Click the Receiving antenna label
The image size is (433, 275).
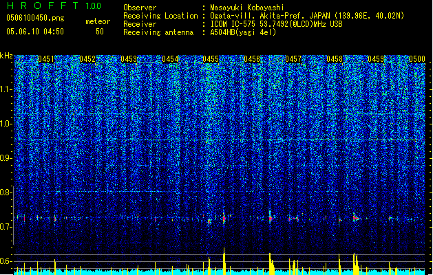click(x=158, y=32)
